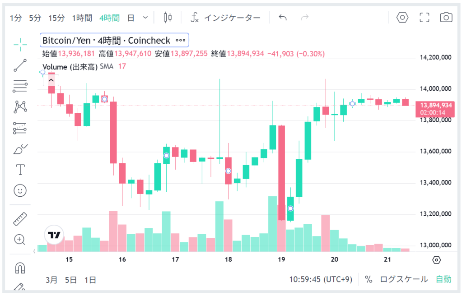This screenshot has height=296, width=462.
Task: Select the ruler measure tool
Action: tap(20, 219)
